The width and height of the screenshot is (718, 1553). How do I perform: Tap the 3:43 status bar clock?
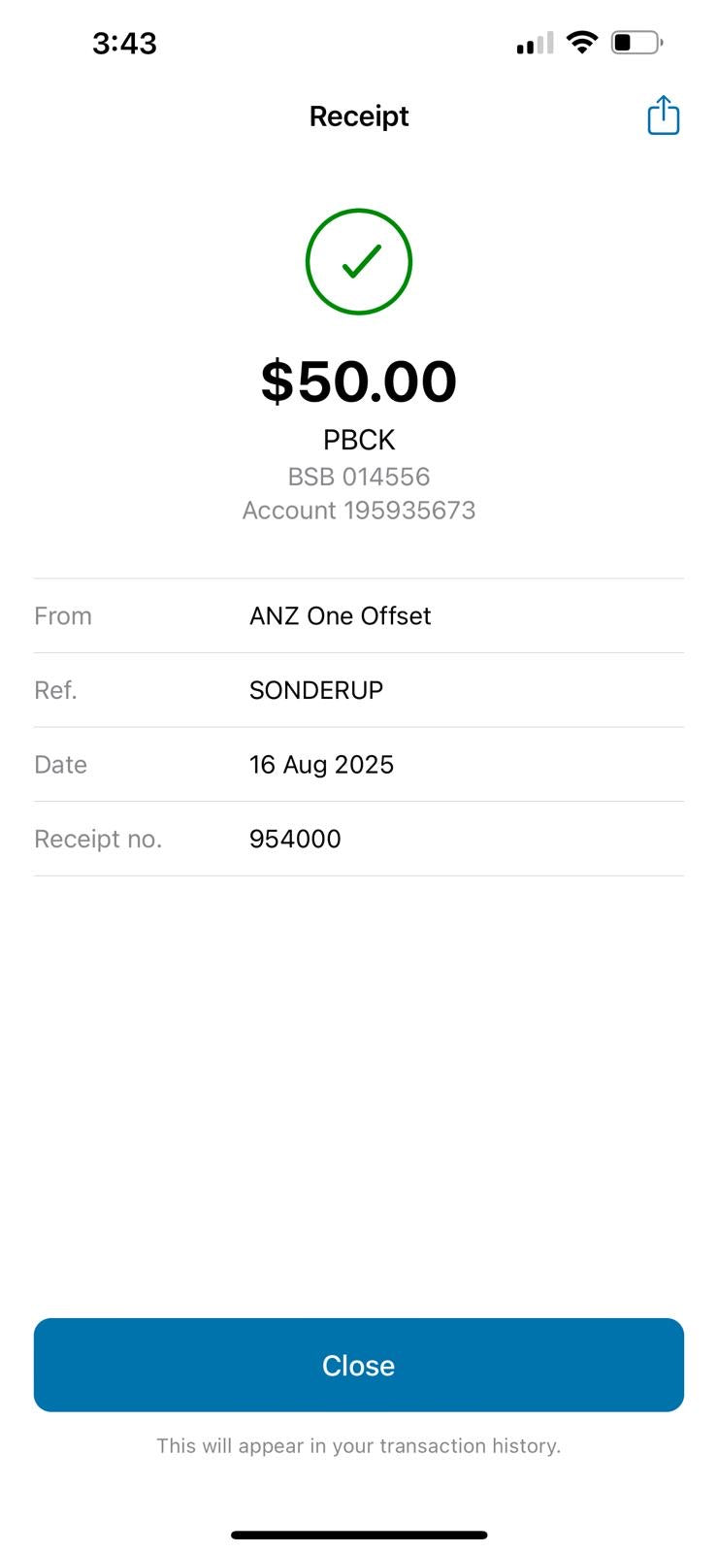coord(124,44)
